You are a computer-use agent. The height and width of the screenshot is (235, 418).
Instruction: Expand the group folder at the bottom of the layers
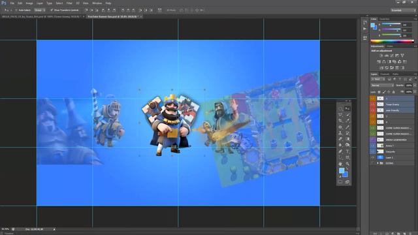(x=378, y=163)
